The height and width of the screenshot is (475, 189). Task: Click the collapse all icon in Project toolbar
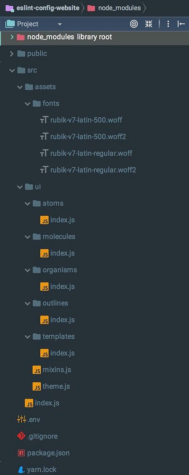tap(149, 24)
